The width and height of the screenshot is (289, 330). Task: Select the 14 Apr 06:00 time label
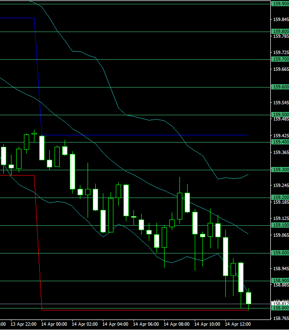147,324
